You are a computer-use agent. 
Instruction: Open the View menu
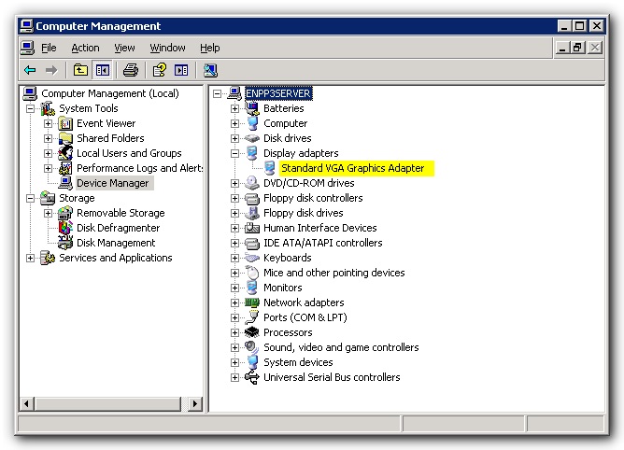pos(124,48)
